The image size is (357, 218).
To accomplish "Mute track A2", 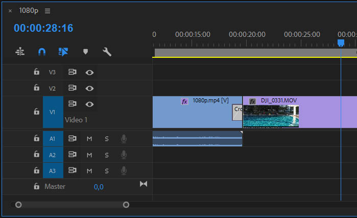I will click(89, 155).
